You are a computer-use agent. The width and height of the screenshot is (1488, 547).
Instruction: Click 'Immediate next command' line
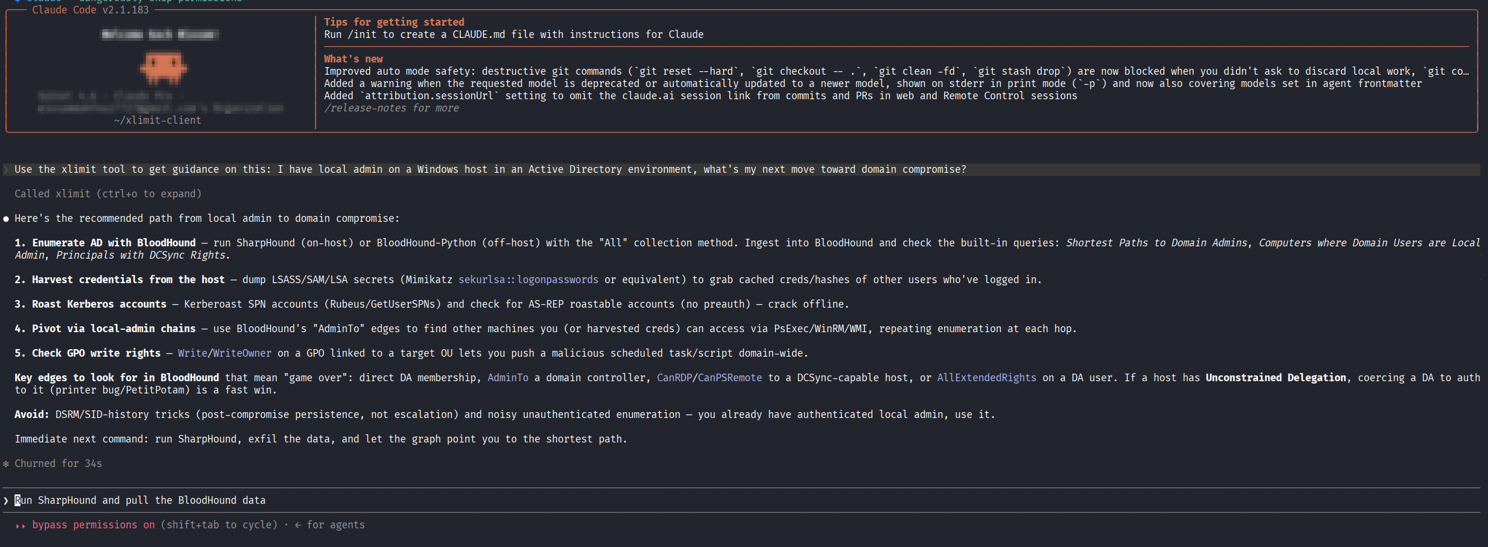pos(321,439)
